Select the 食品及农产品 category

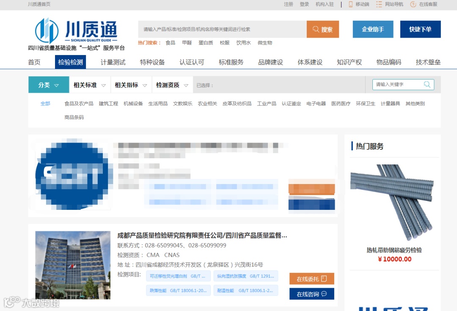[x=79, y=104]
